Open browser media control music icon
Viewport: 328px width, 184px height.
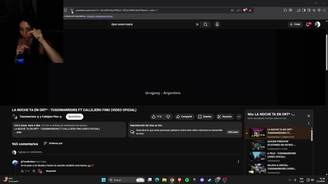299,10
